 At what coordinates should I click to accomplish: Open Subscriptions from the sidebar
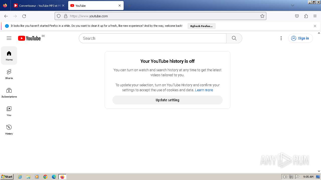click(9, 92)
